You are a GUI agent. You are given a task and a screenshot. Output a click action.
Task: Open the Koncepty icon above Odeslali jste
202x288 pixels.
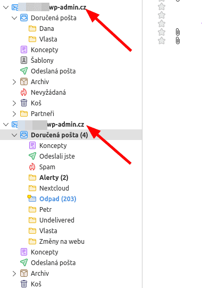point(32,146)
